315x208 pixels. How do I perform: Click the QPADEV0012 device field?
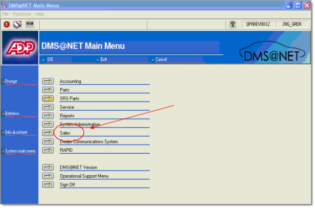click(x=258, y=25)
